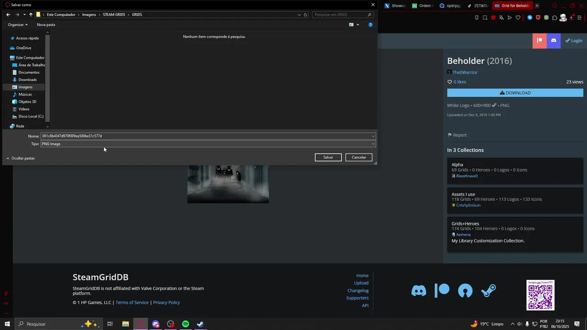
Task: Open the GitHub icon in page footer
Action: coord(465,291)
